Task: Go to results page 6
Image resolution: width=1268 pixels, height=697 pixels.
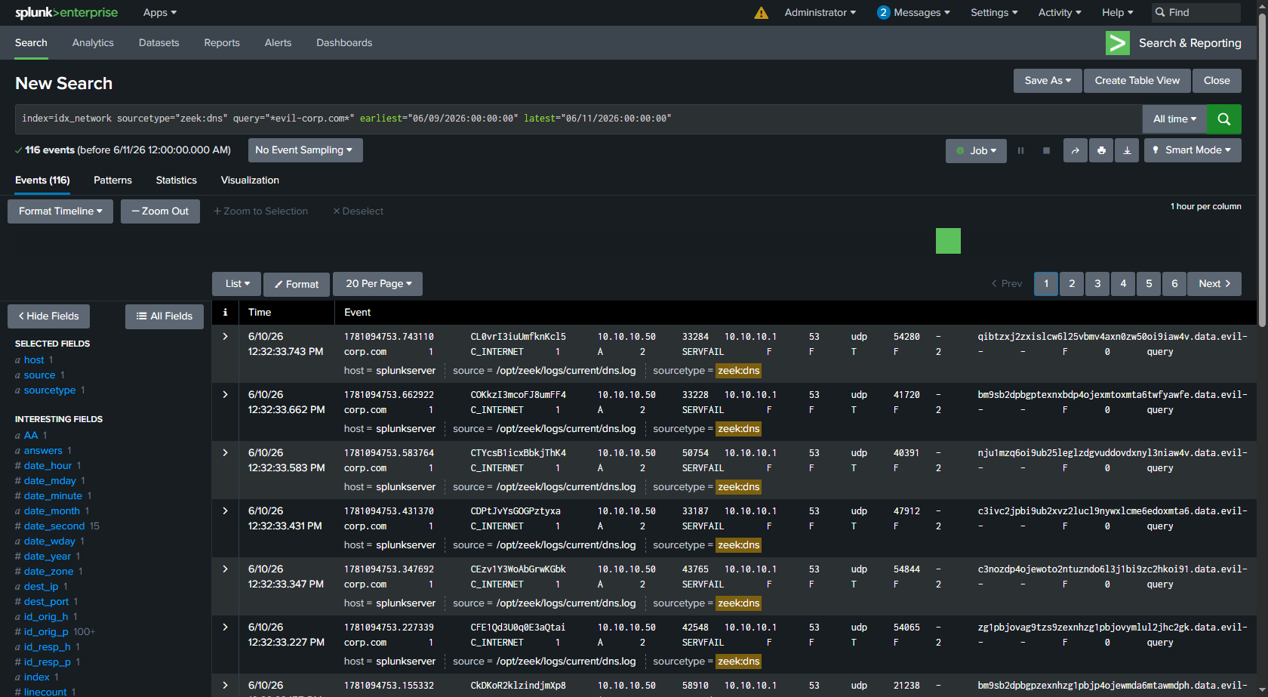Action: (1174, 284)
